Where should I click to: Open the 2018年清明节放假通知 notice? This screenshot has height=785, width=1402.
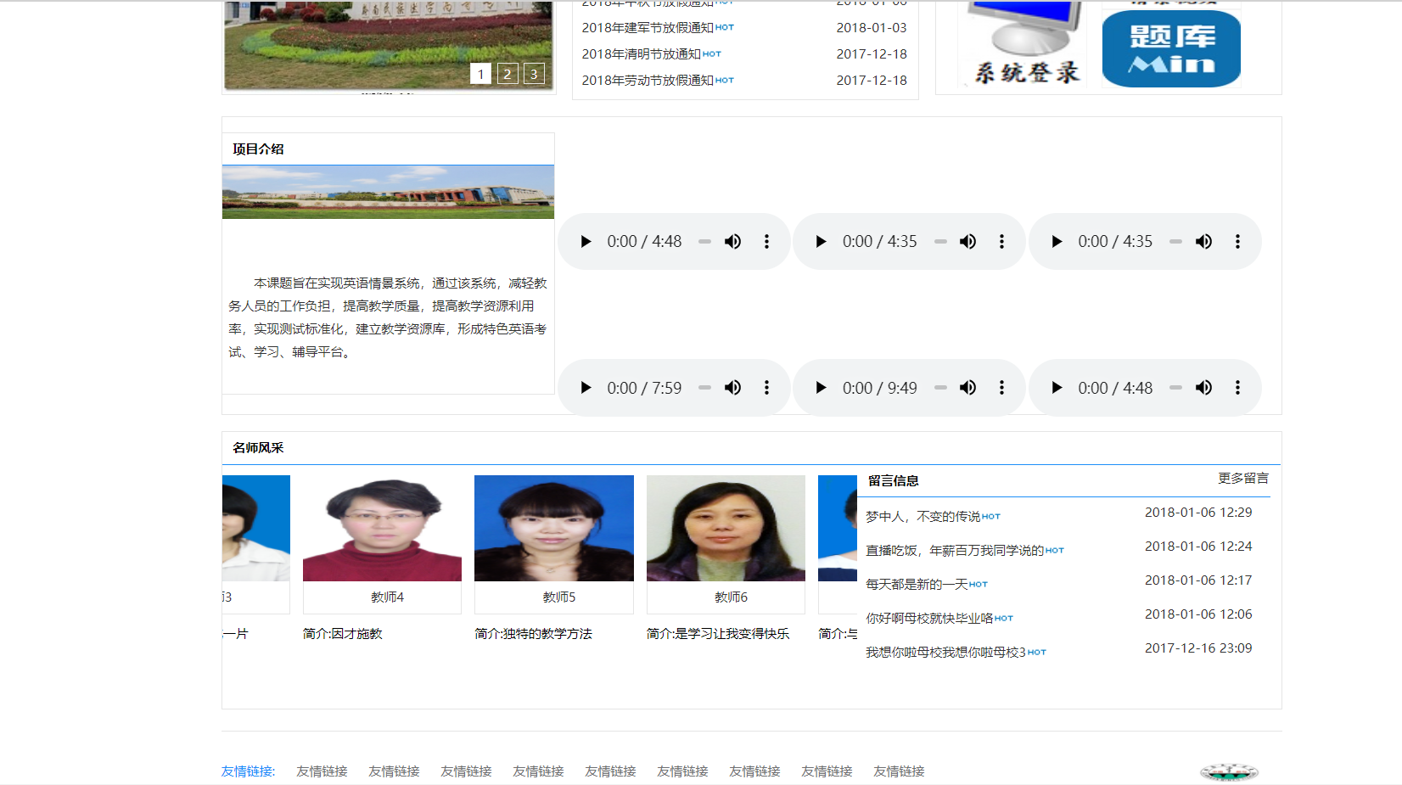coord(641,53)
